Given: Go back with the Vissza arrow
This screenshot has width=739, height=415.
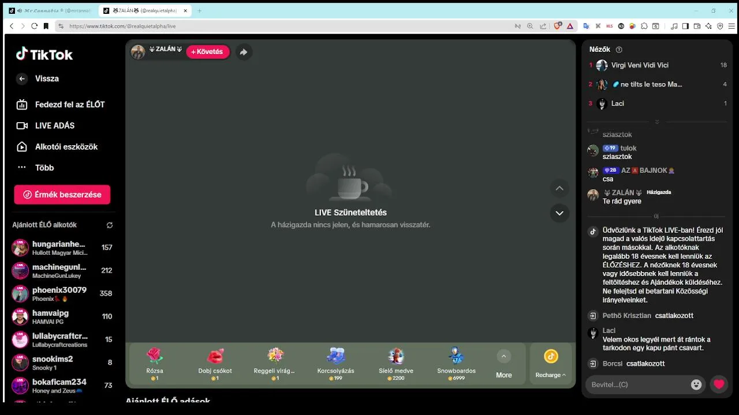Looking at the screenshot, I should pyautogui.click(x=22, y=79).
